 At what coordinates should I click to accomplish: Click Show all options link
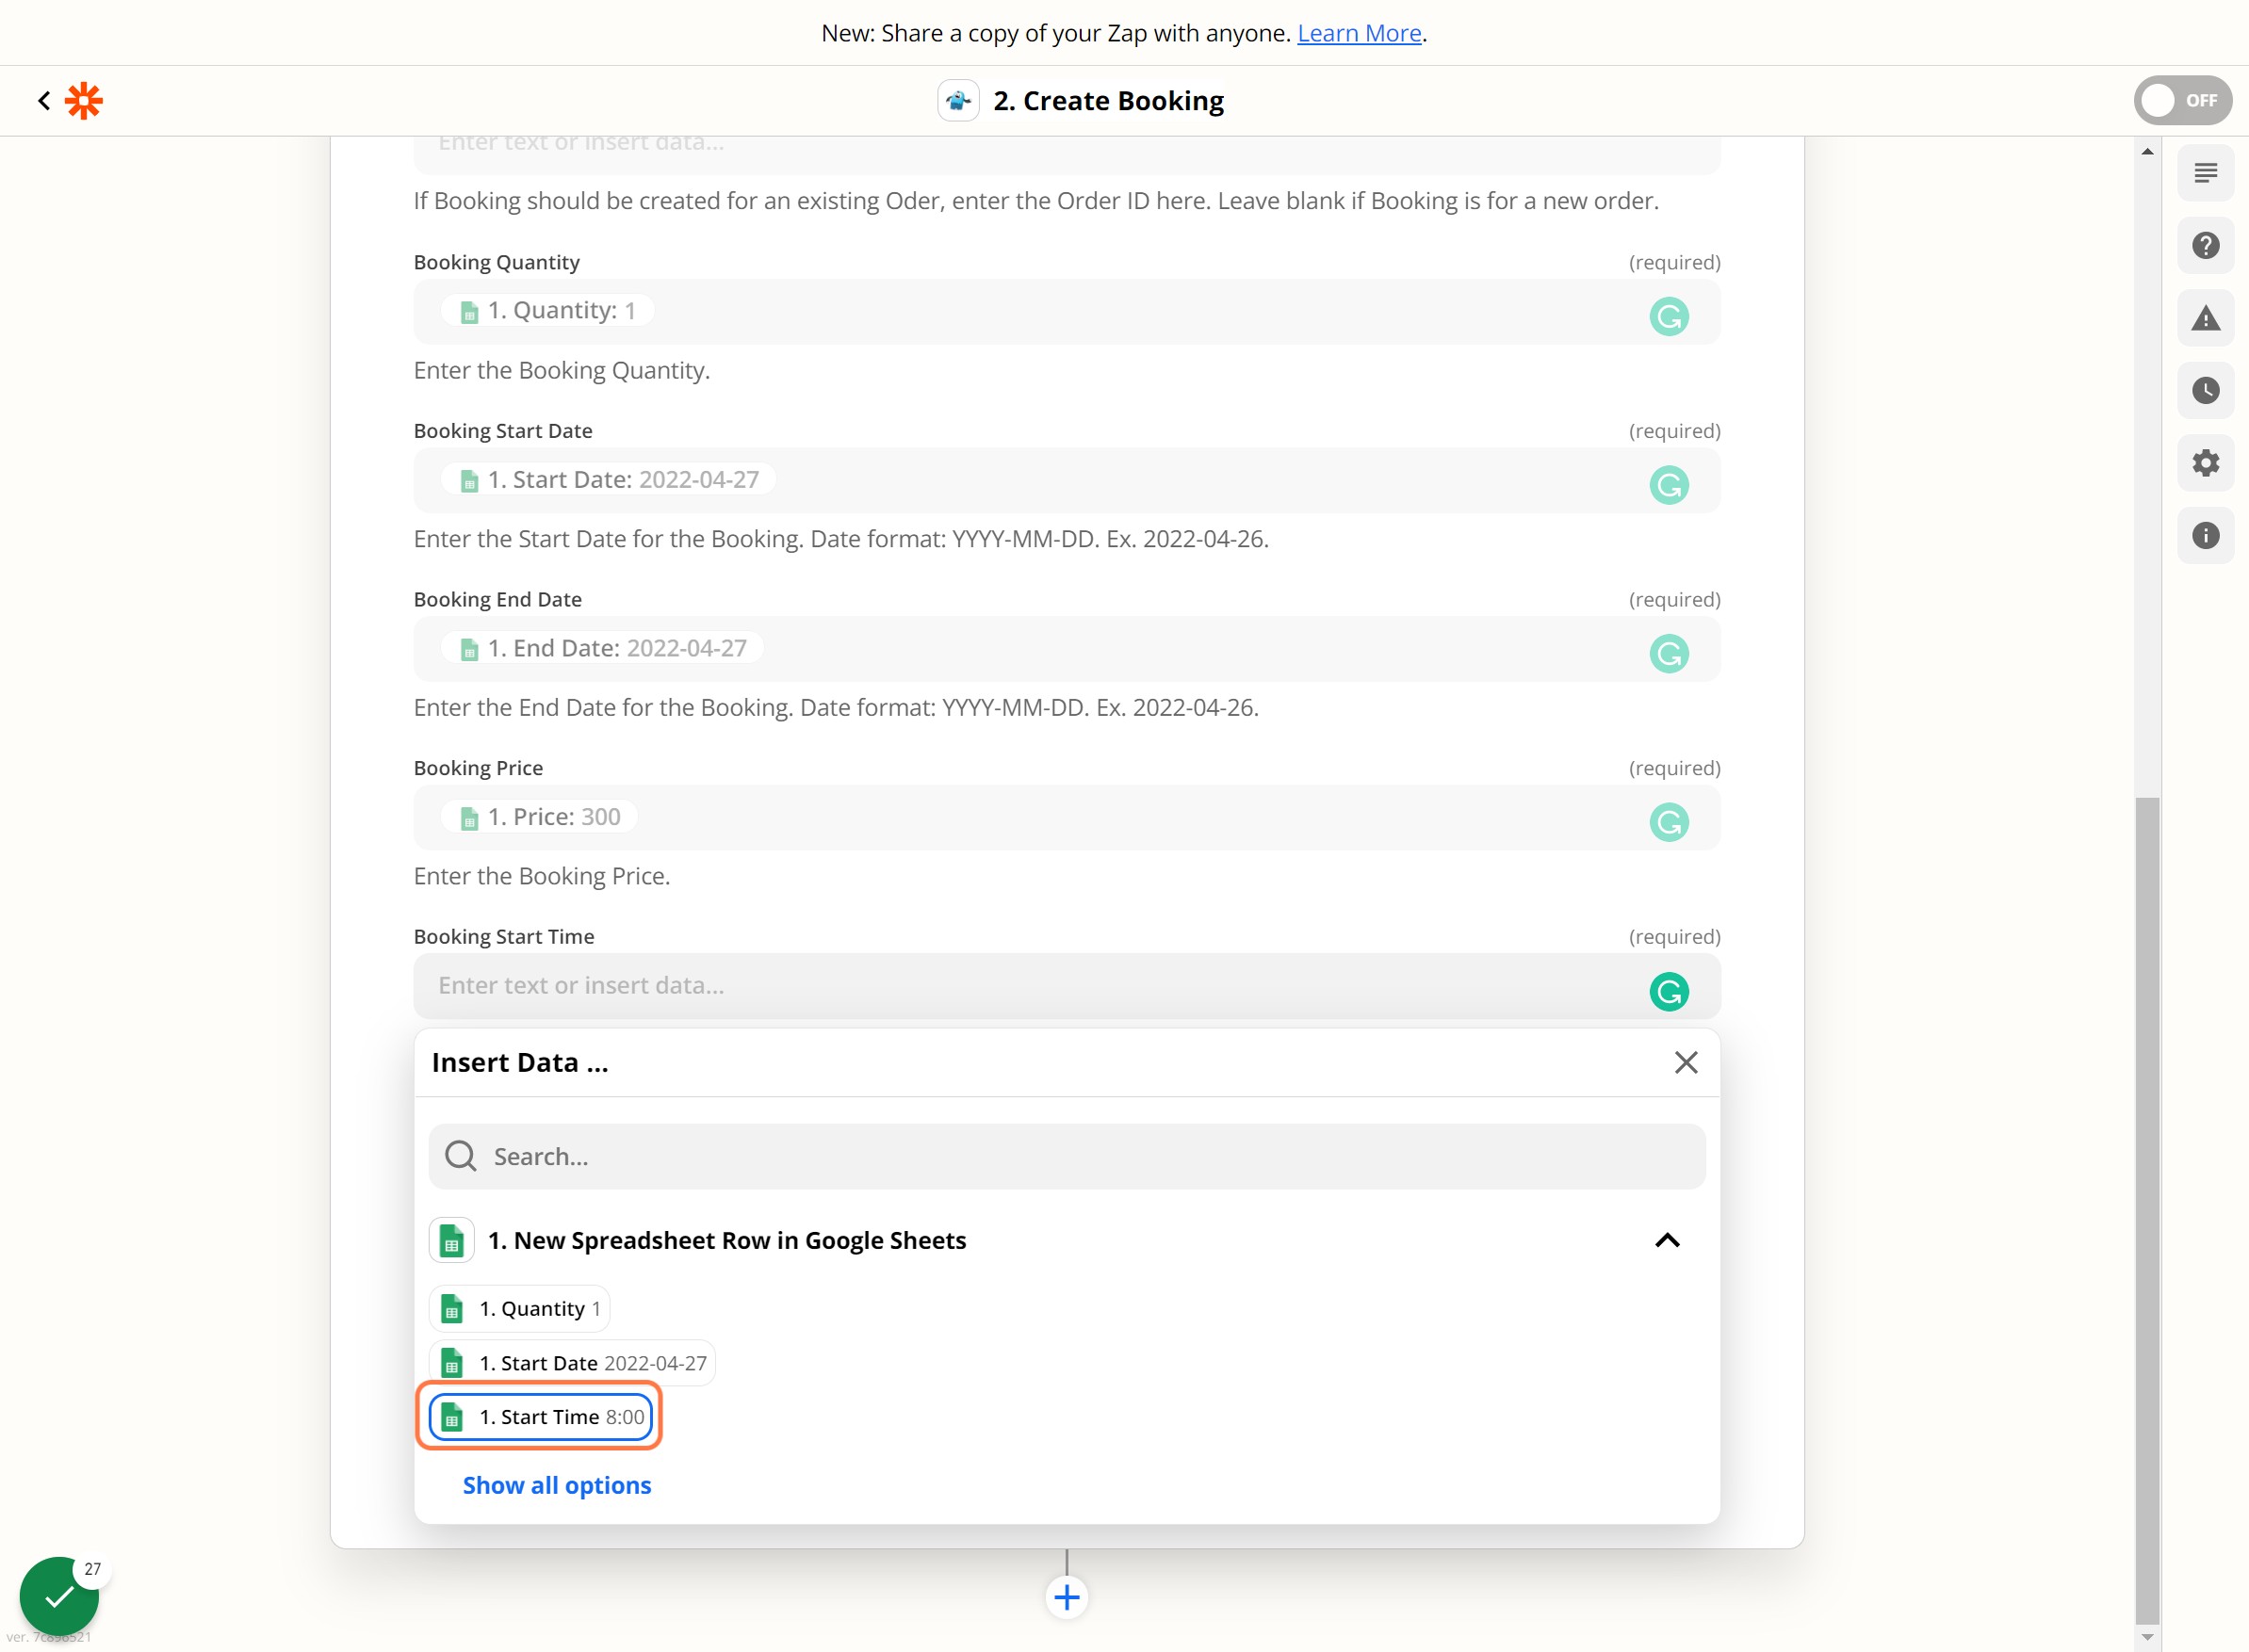click(556, 1485)
